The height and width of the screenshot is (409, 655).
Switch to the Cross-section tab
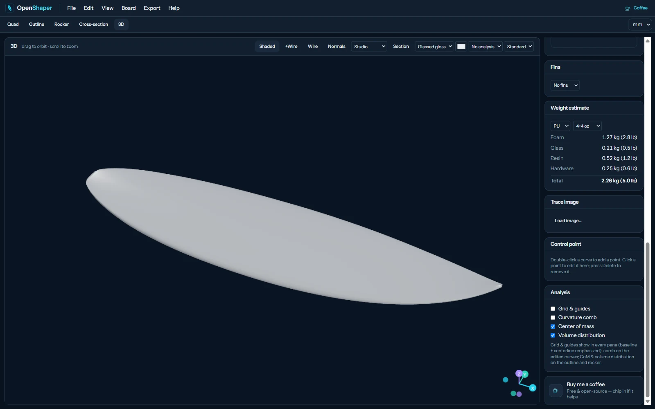click(93, 24)
